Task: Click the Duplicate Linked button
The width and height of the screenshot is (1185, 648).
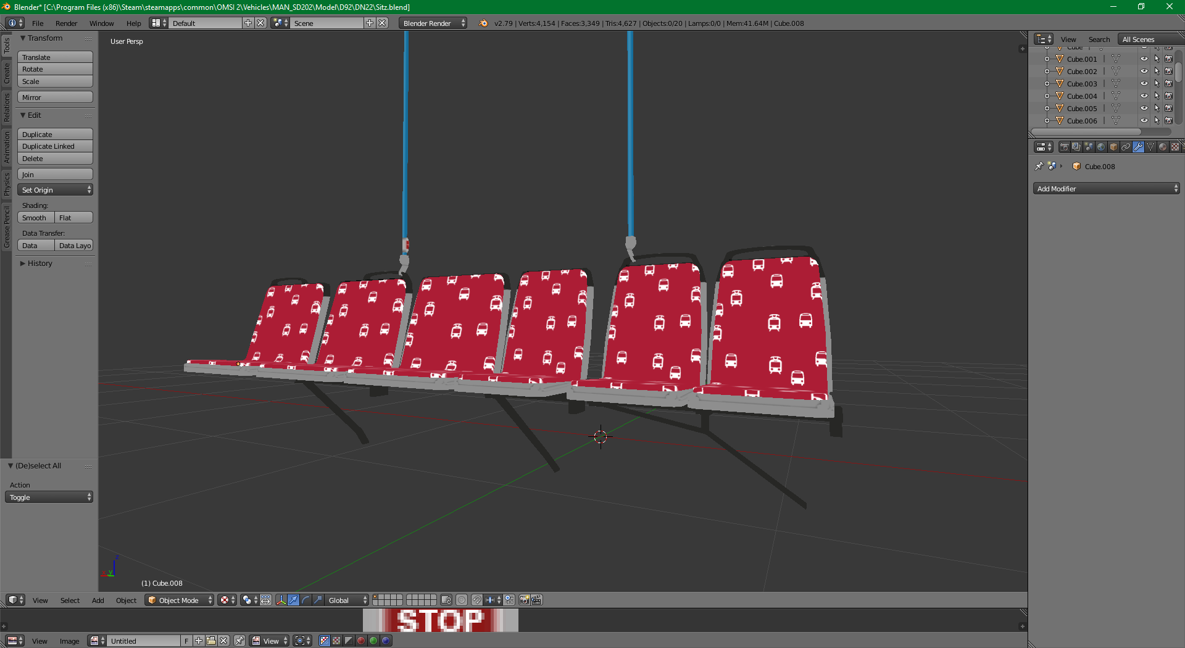Action: coord(55,146)
